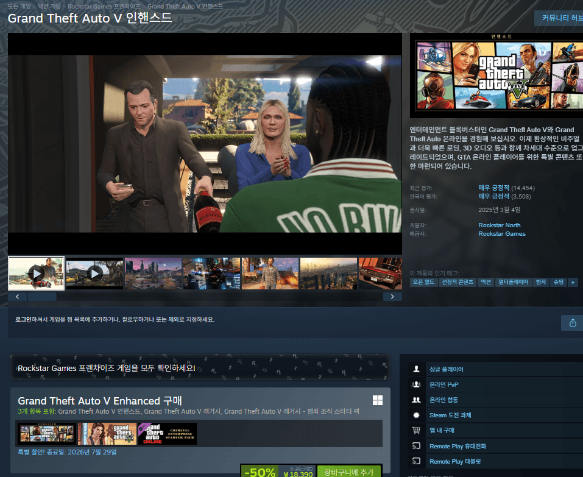
Task: Click Steam 도전 과제 feature link
Action: pyautogui.click(x=450, y=415)
